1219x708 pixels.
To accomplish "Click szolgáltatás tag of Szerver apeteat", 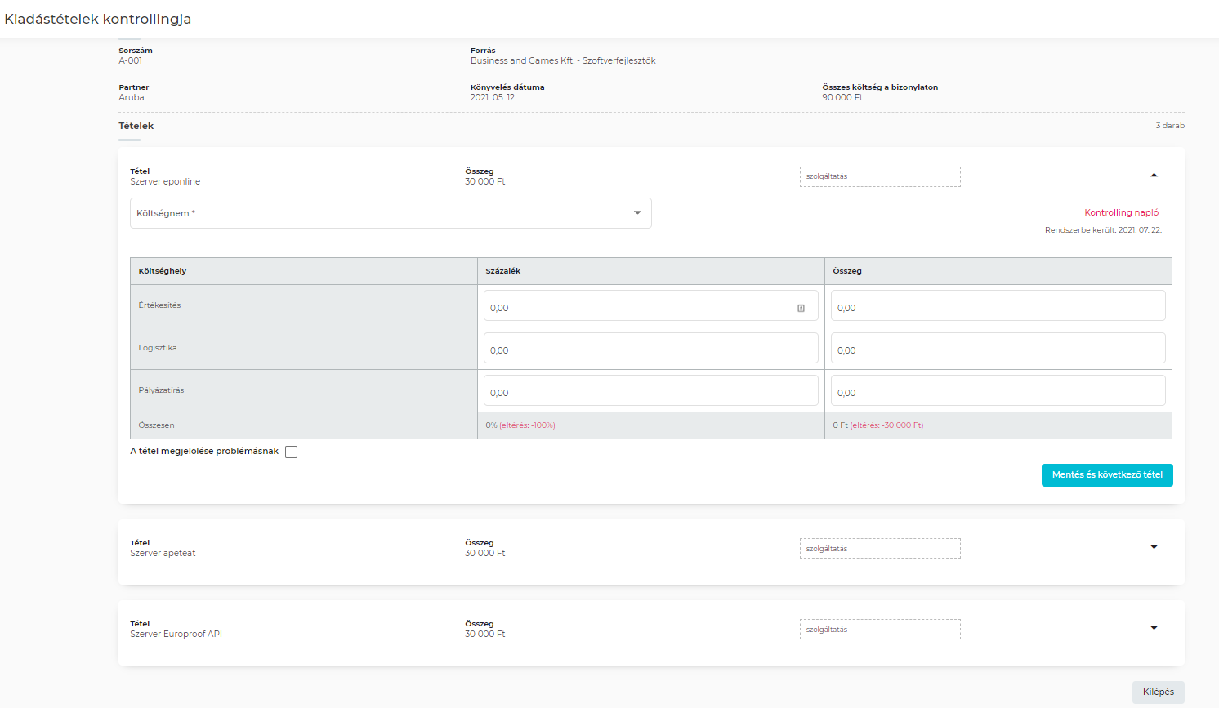I will (880, 549).
